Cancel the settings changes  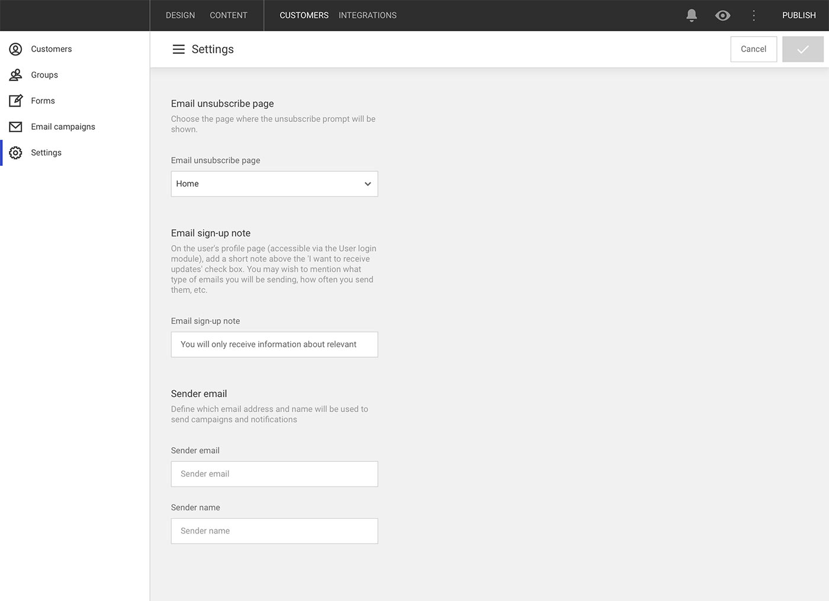point(754,49)
